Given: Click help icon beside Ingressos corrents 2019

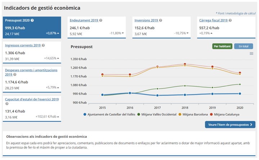Looking at the screenshot, I should [43, 46].
